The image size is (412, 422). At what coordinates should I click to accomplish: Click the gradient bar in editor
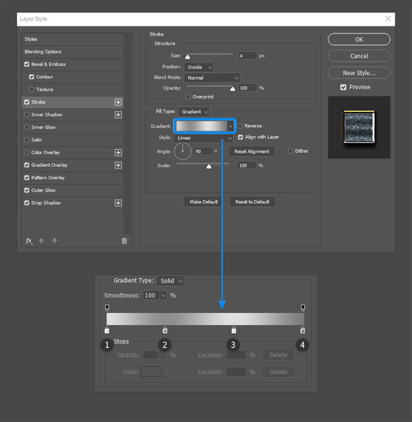point(205,319)
